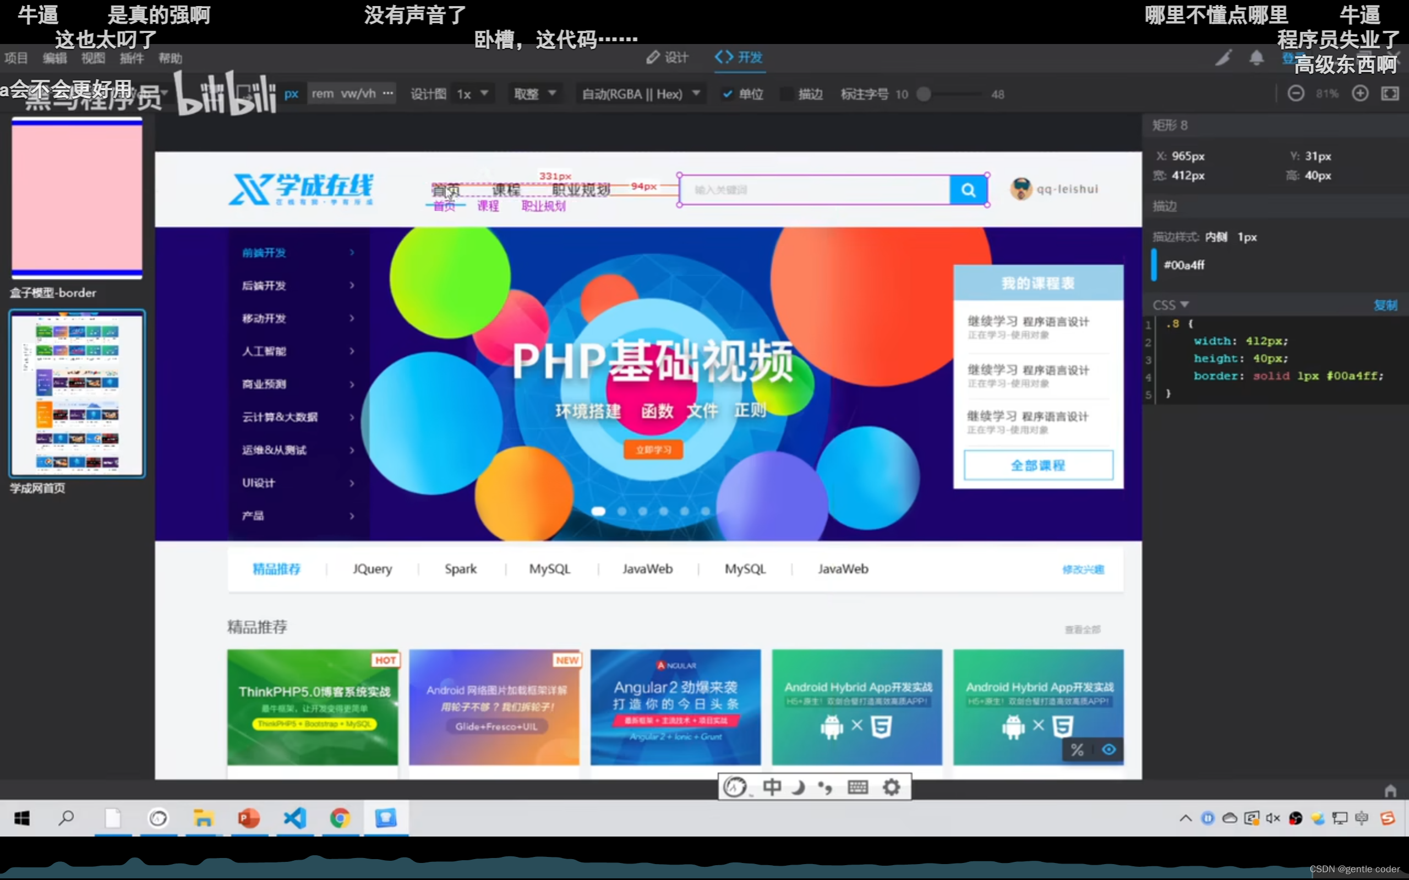Toggle the 单位 unit checkbox
The image size is (1409, 880).
tap(727, 94)
